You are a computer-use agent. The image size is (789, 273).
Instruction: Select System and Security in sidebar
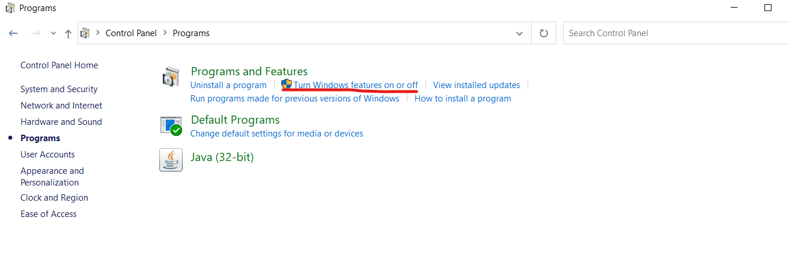coord(59,89)
